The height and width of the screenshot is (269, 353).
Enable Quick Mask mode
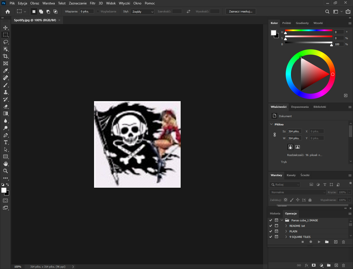pos(6,200)
